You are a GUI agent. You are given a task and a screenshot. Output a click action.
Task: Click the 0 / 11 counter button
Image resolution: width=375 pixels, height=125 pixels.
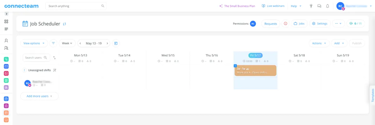coord(356,24)
